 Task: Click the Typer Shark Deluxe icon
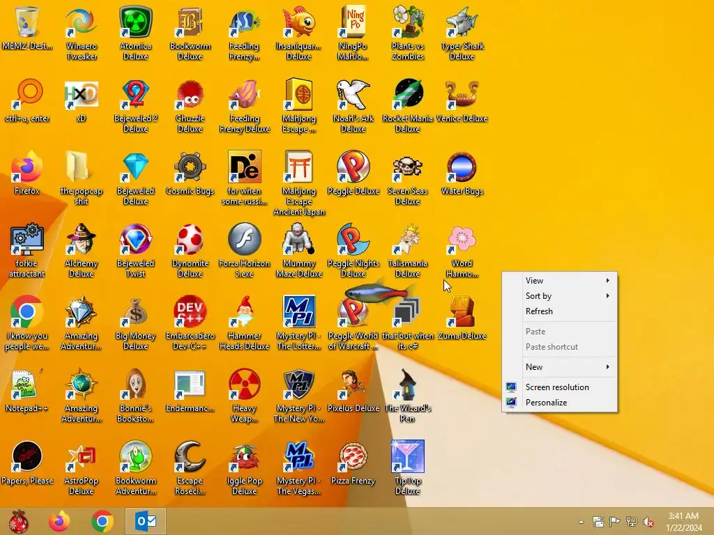click(x=462, y=22)
